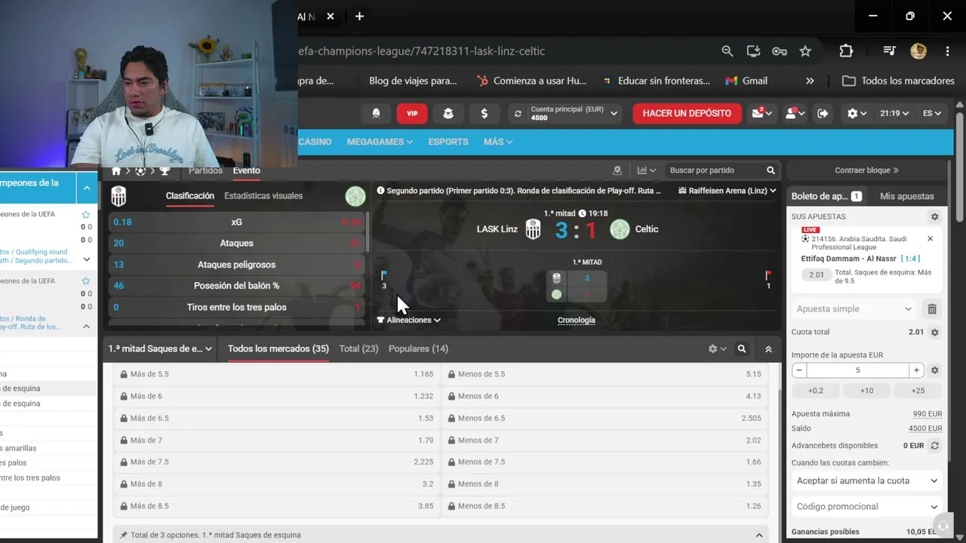Image resolution: width=966 pixels, height=543 pixels.
Task: Open the browser media control icon
Action: pos(890,51)
